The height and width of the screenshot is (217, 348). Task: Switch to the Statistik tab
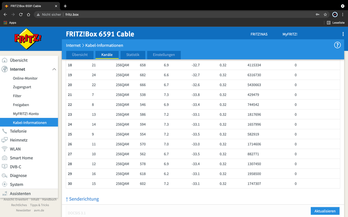[133, 55]
